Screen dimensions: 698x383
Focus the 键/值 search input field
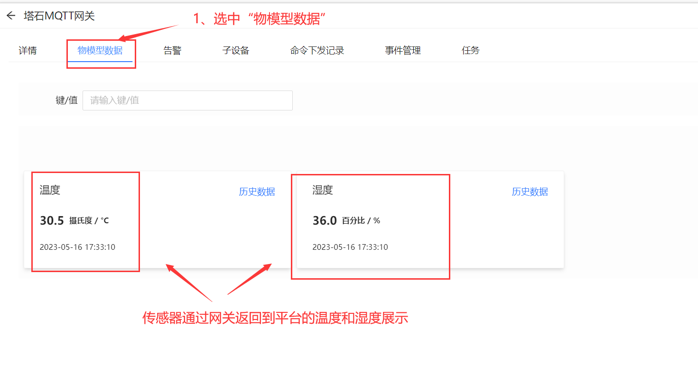187,100
